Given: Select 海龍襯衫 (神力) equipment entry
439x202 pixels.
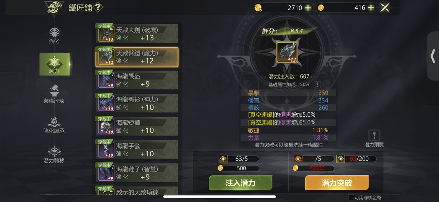Looking at the screenshot, I should [137, 103].
